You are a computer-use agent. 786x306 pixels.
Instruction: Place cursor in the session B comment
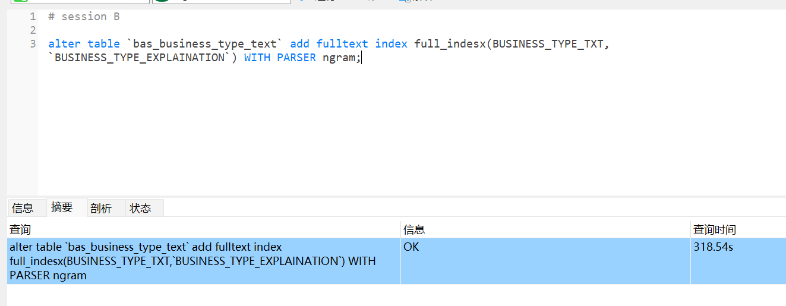click(x=90, y=17)
